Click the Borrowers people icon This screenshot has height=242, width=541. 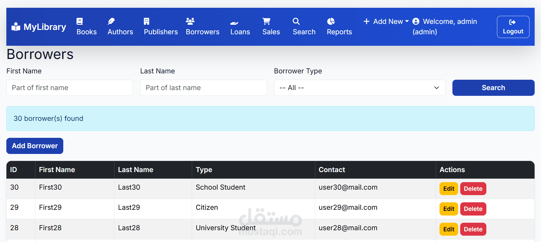(190, 21)
